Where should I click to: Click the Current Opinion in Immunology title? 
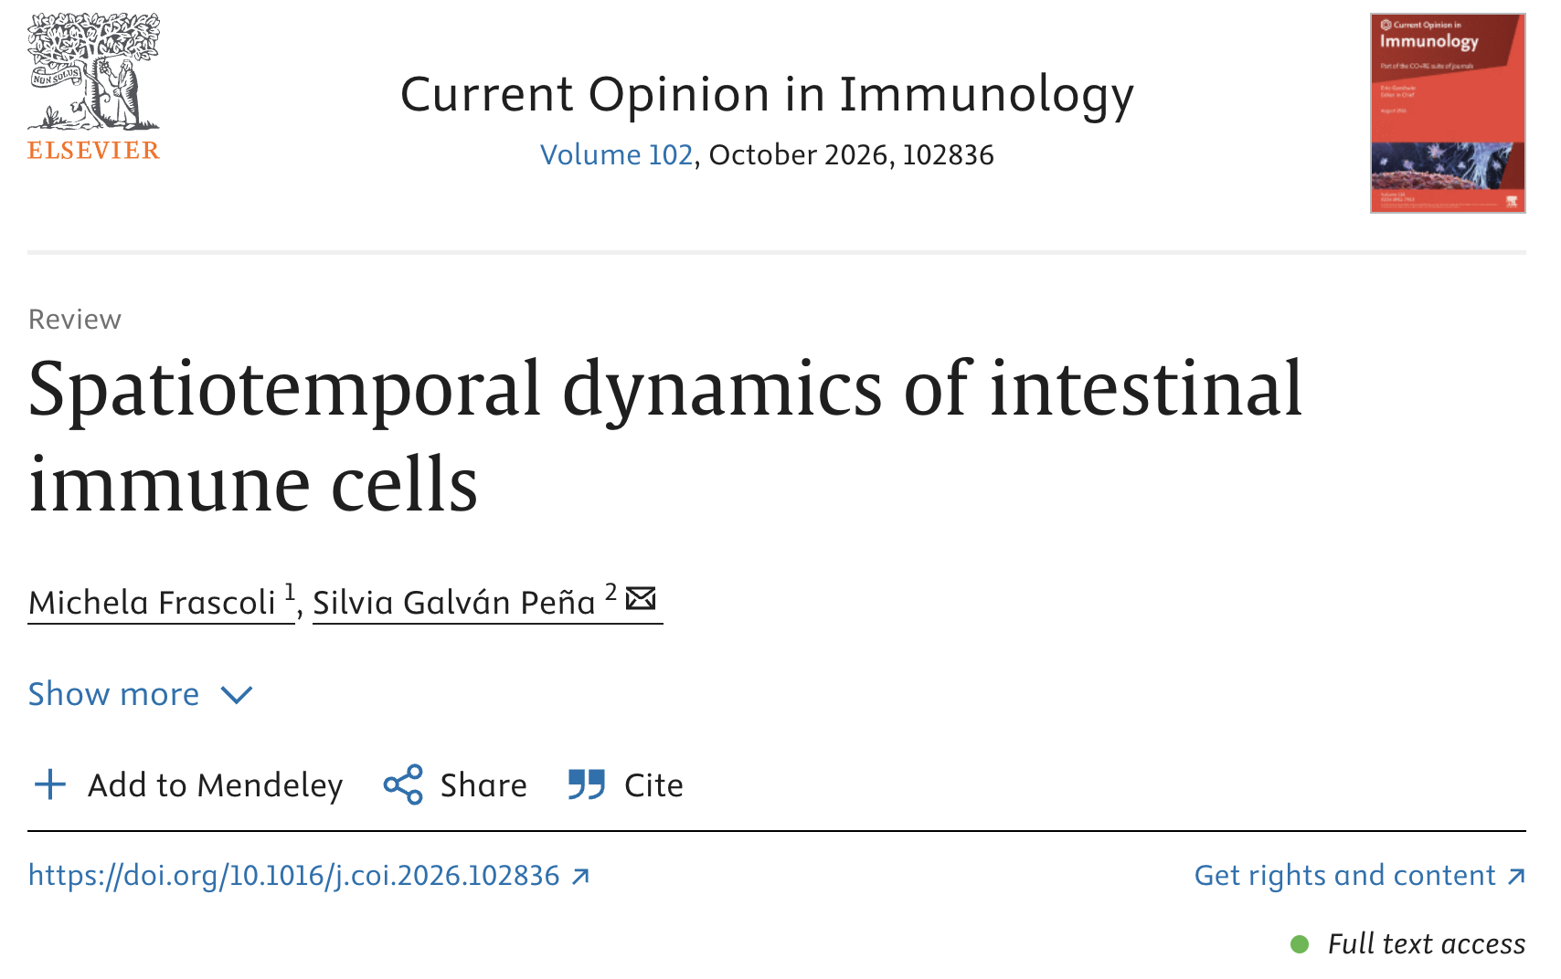[x=767, y=95]
